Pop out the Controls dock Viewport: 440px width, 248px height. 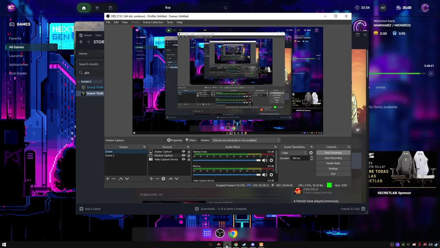[349, 147]
